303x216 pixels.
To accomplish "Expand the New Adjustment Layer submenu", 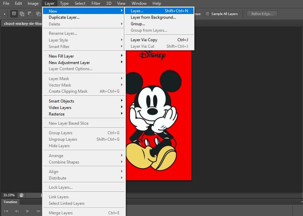I will tap(83, 62).
